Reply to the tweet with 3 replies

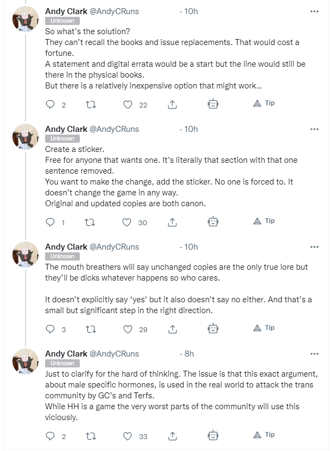pos(50,329)
